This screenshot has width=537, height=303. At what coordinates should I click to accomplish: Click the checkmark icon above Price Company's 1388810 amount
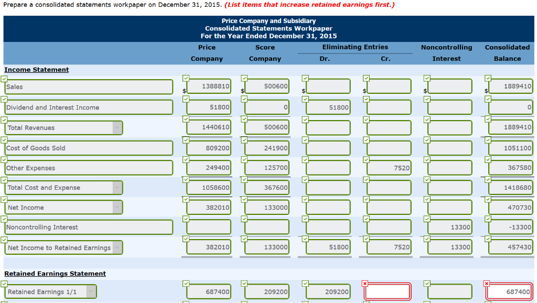tap(186, 78)
